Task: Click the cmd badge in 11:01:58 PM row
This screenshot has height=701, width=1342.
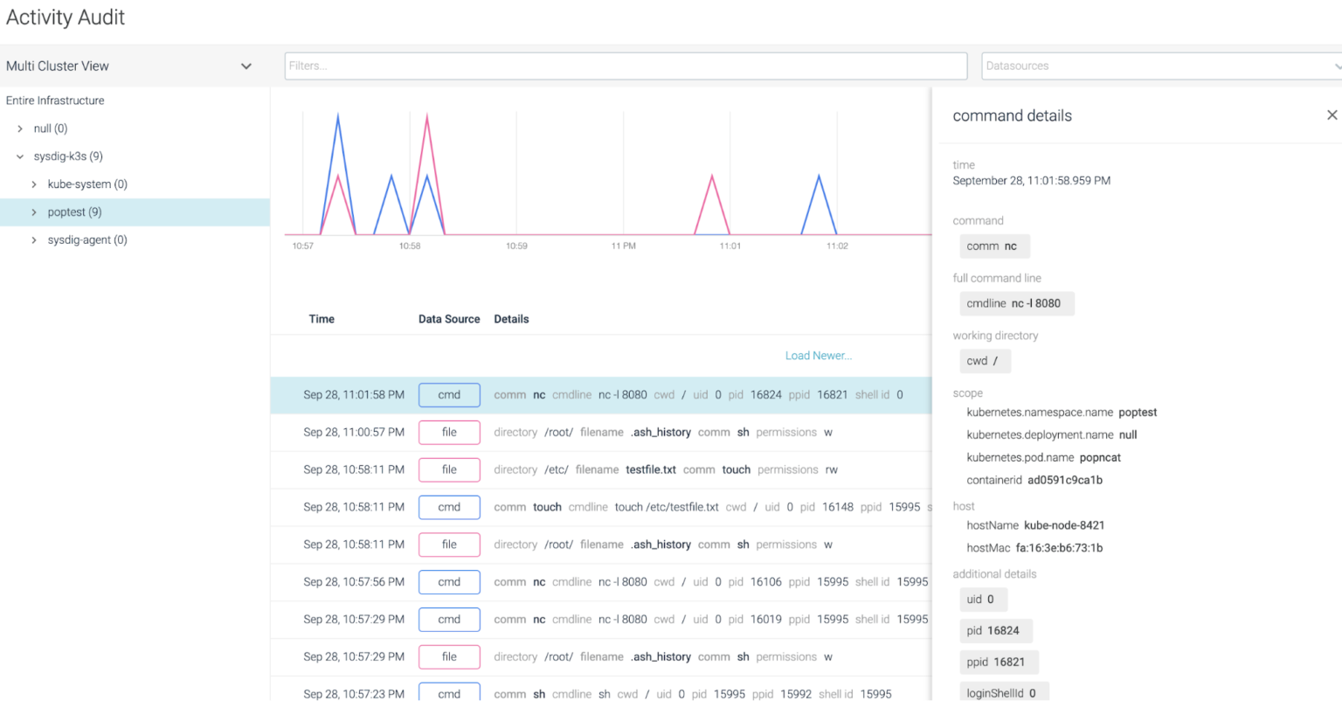Action: tap(449, 395)
